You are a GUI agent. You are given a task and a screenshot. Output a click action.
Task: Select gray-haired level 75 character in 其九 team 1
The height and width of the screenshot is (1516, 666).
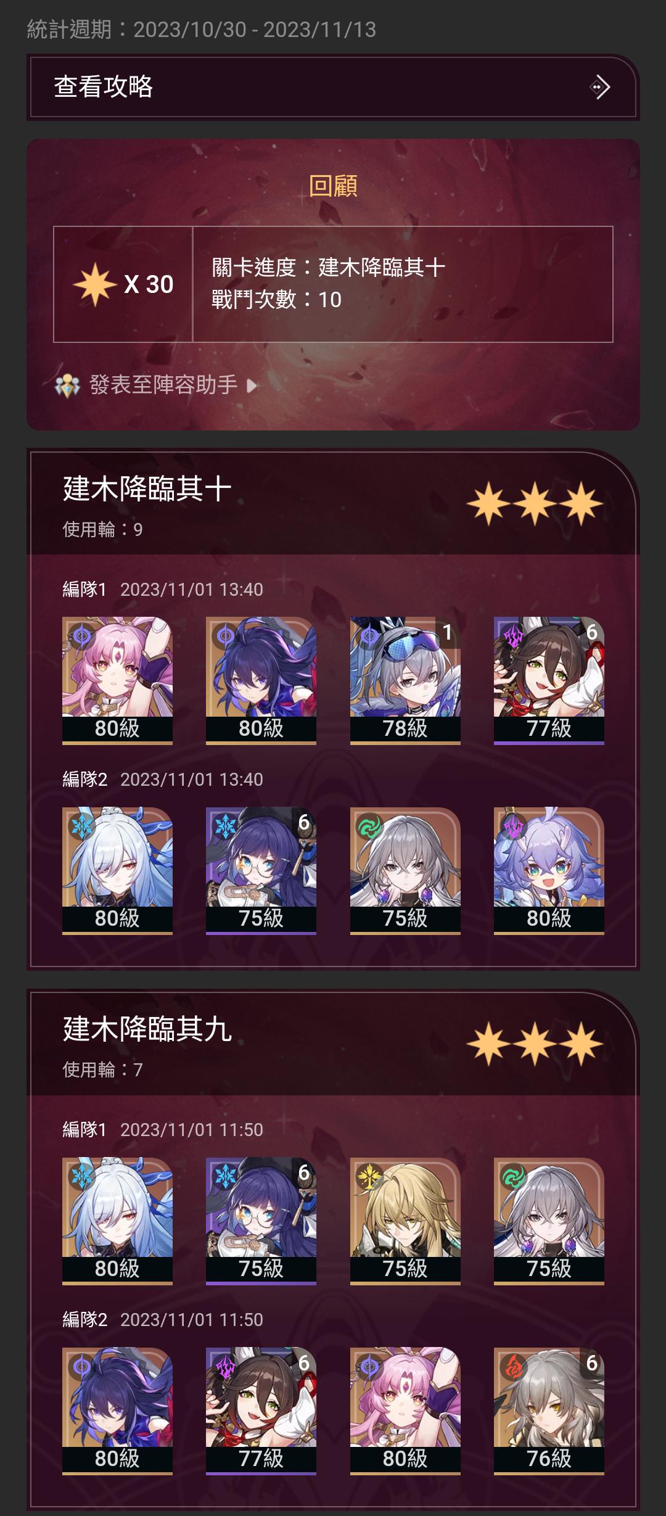coord(549,1221)
